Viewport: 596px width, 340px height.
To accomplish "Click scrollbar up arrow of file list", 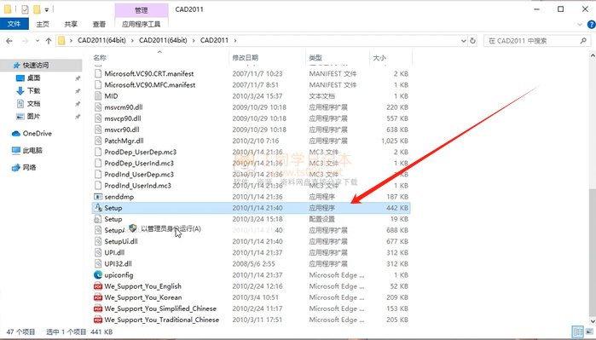I will click(593, 56).
